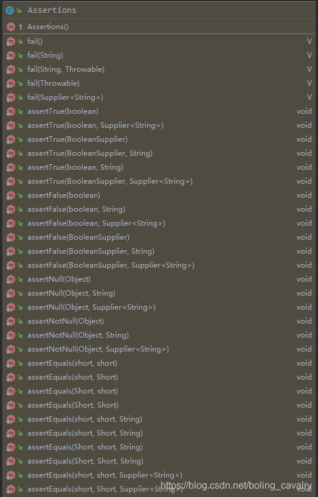The image size is (318, 497).
Task: Select assertEquals(short, short, String) entry
Action: [x=159, y=419]
